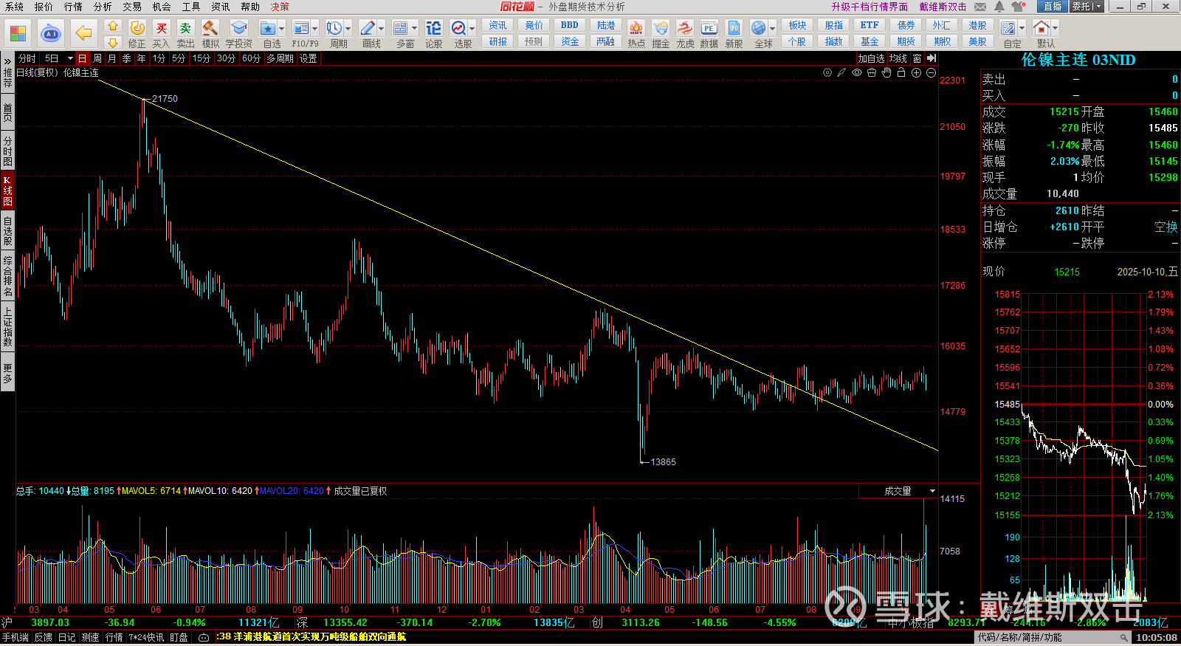Click the chart settings gear icon
The width and height of the screenshot is (1181, 646).
(x=827, y=72)
